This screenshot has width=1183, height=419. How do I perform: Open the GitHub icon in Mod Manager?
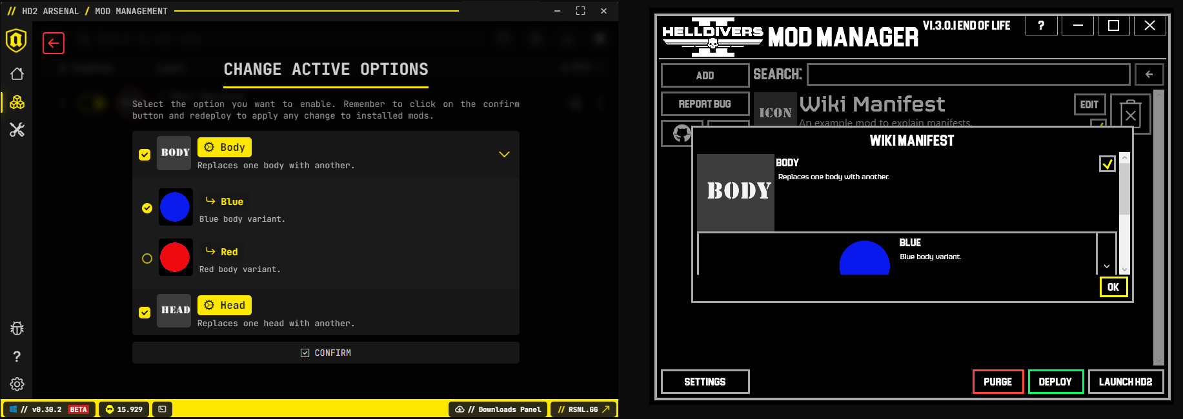coord(682,133)
